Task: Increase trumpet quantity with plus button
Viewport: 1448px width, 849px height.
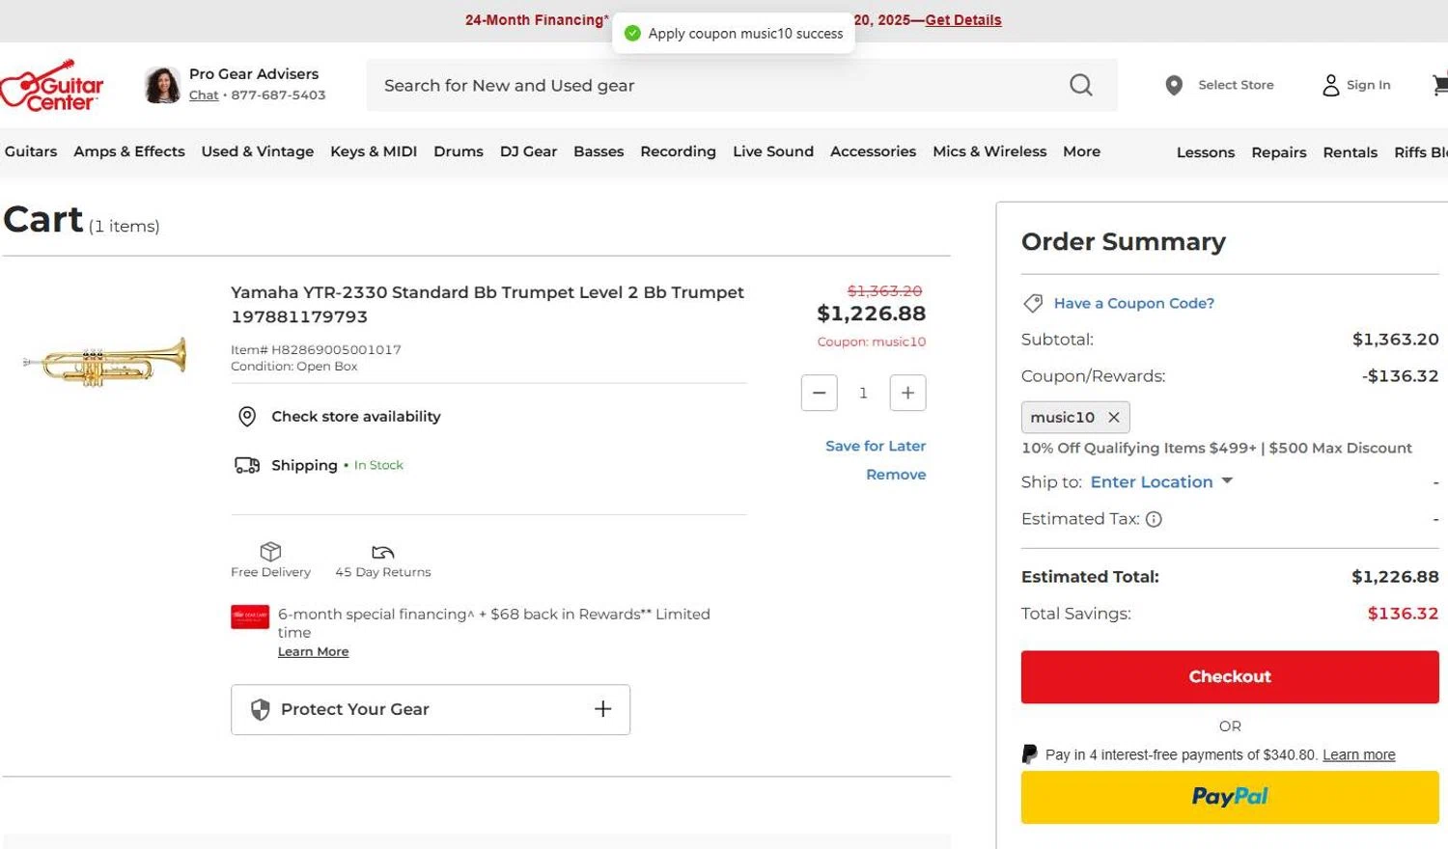Action: tap(907, 393)
